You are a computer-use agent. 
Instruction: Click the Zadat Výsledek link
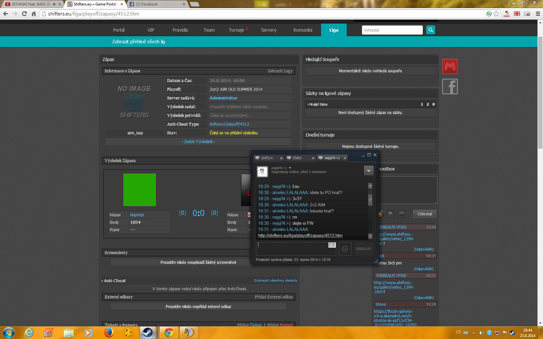(x=198, y=141)
